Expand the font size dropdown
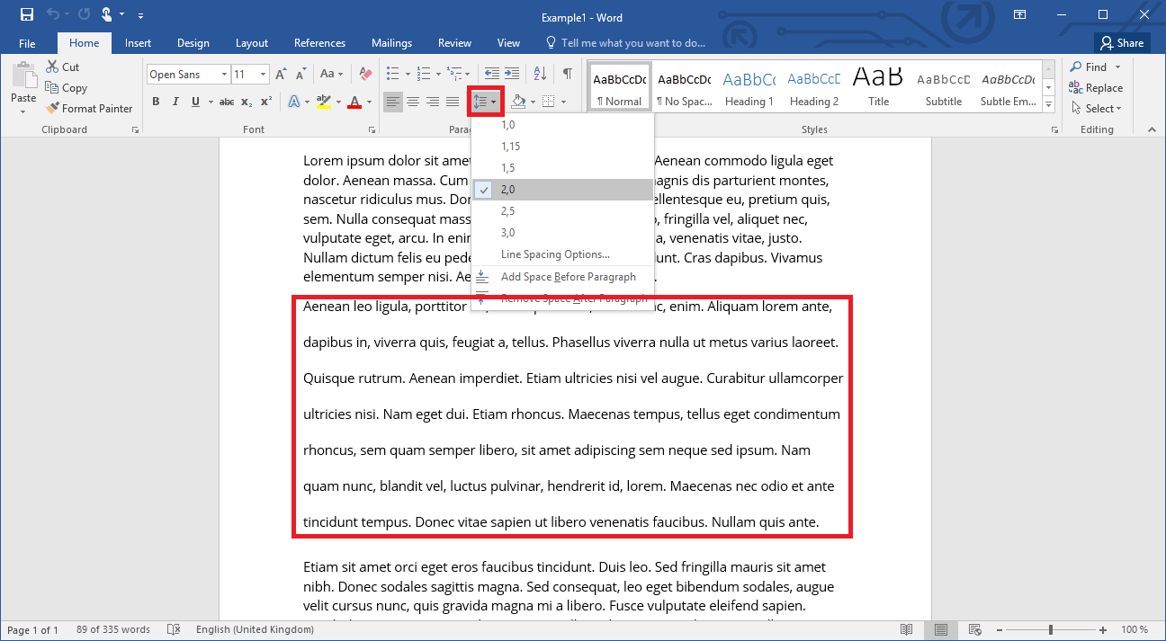 (265, 74)
